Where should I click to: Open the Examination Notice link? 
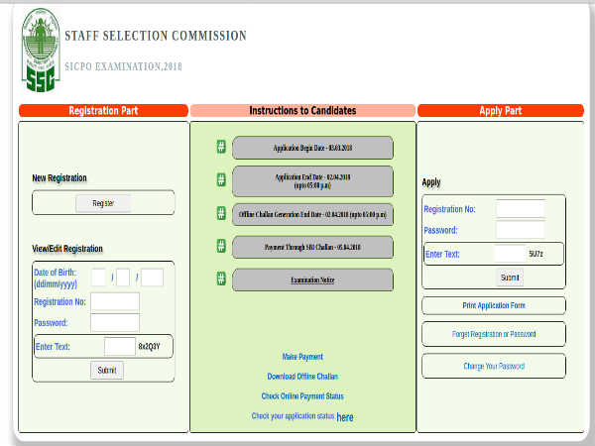[312, 280]
